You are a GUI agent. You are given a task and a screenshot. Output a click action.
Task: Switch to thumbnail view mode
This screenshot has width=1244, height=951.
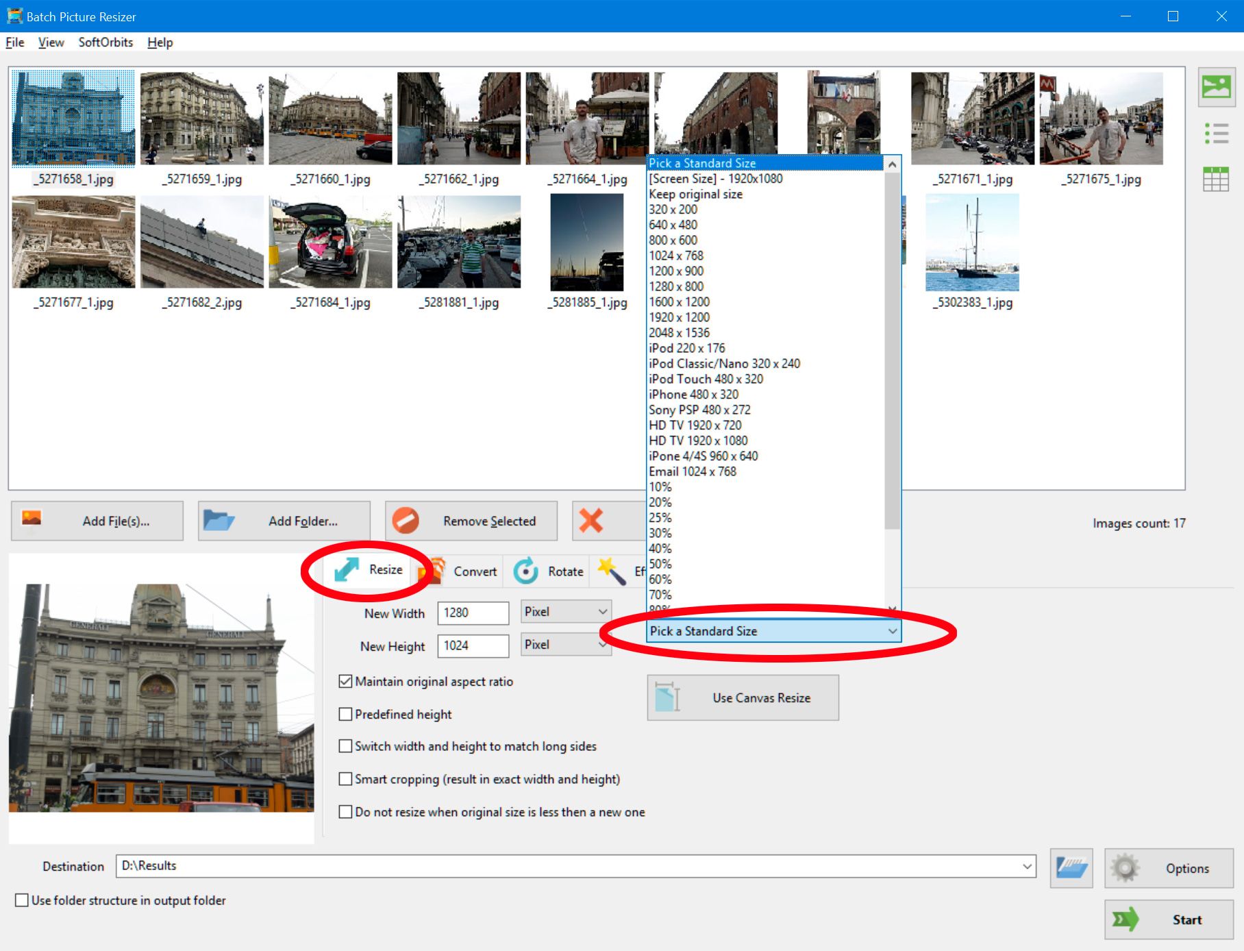click(1217, 88)
